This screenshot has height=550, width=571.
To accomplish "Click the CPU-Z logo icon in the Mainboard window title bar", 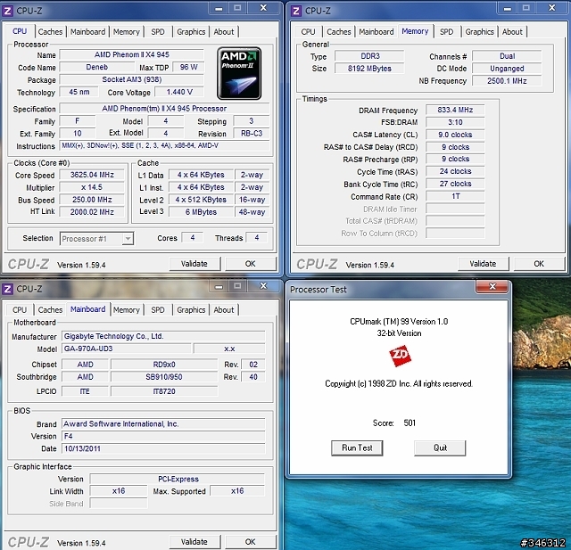I will point(8,289).
